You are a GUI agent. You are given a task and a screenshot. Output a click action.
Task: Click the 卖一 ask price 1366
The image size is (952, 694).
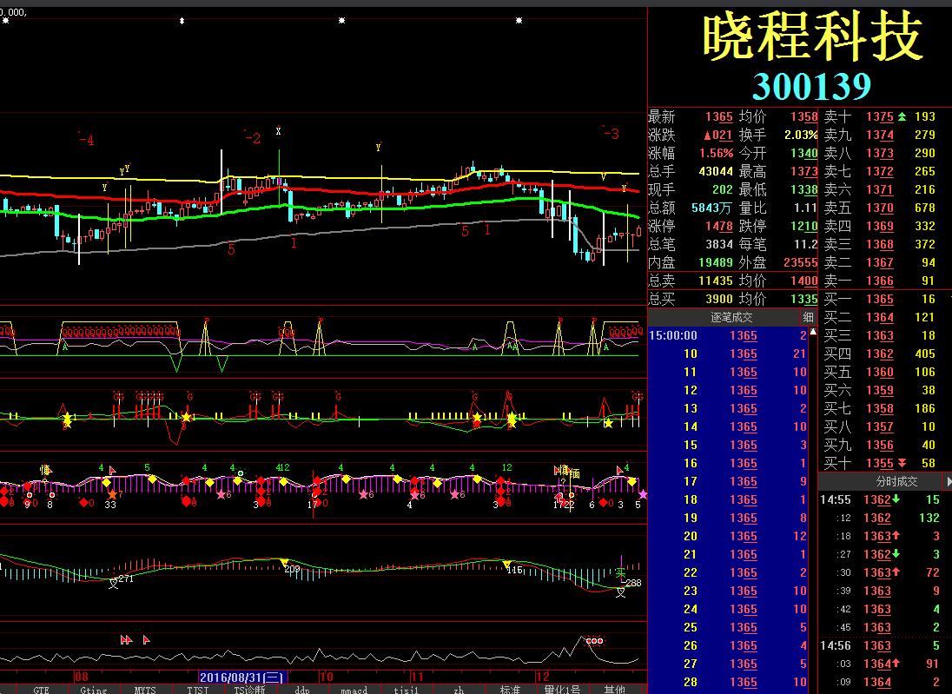click(x=880, y=281)
